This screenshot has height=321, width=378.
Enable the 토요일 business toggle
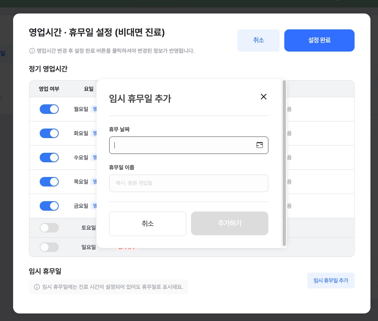pos(49,228)
